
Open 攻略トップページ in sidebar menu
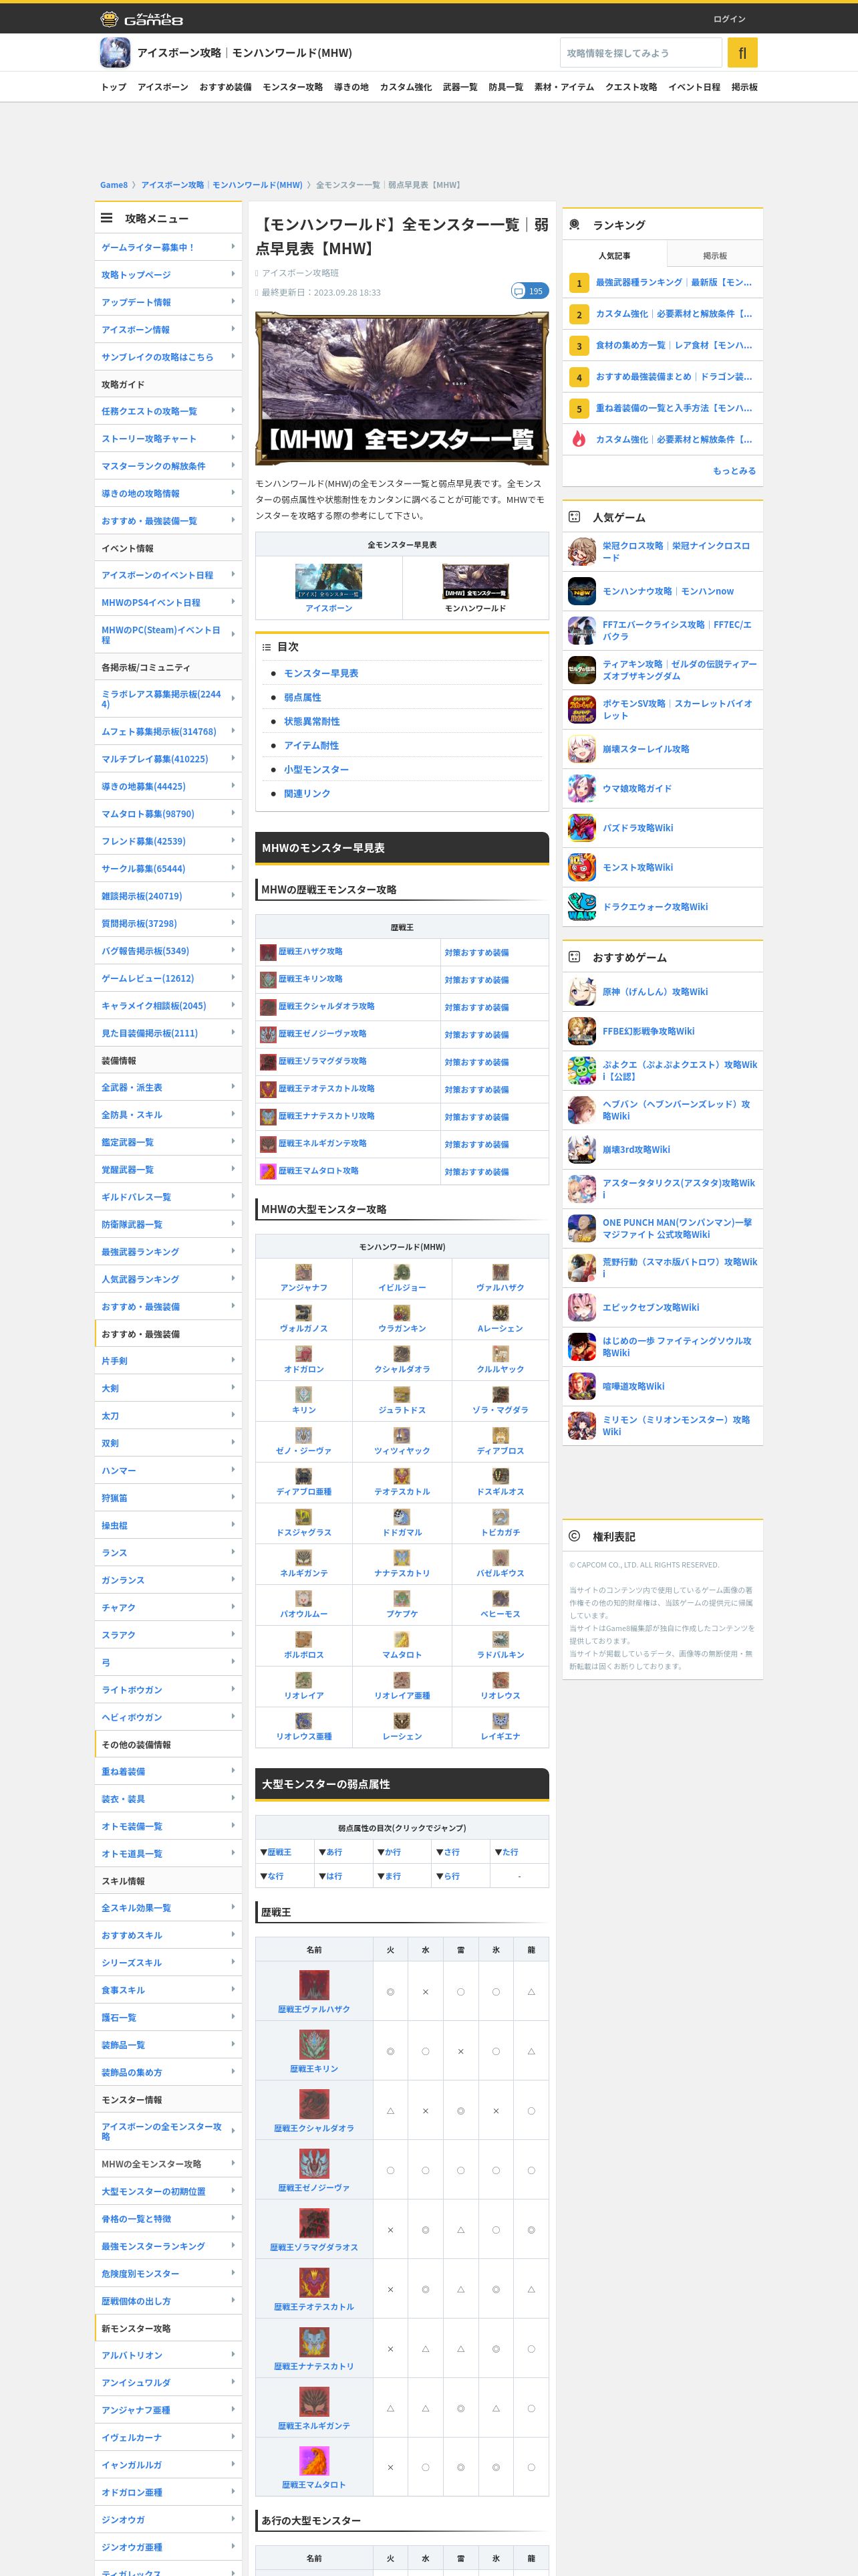coord(168,274)
